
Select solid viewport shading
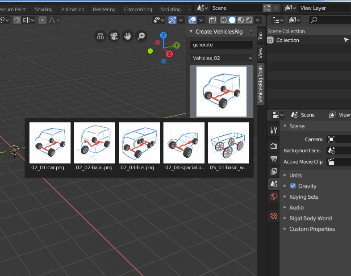click(232, 20)
